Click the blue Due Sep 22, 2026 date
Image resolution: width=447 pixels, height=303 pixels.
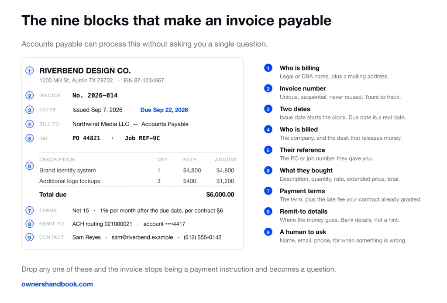164,110
